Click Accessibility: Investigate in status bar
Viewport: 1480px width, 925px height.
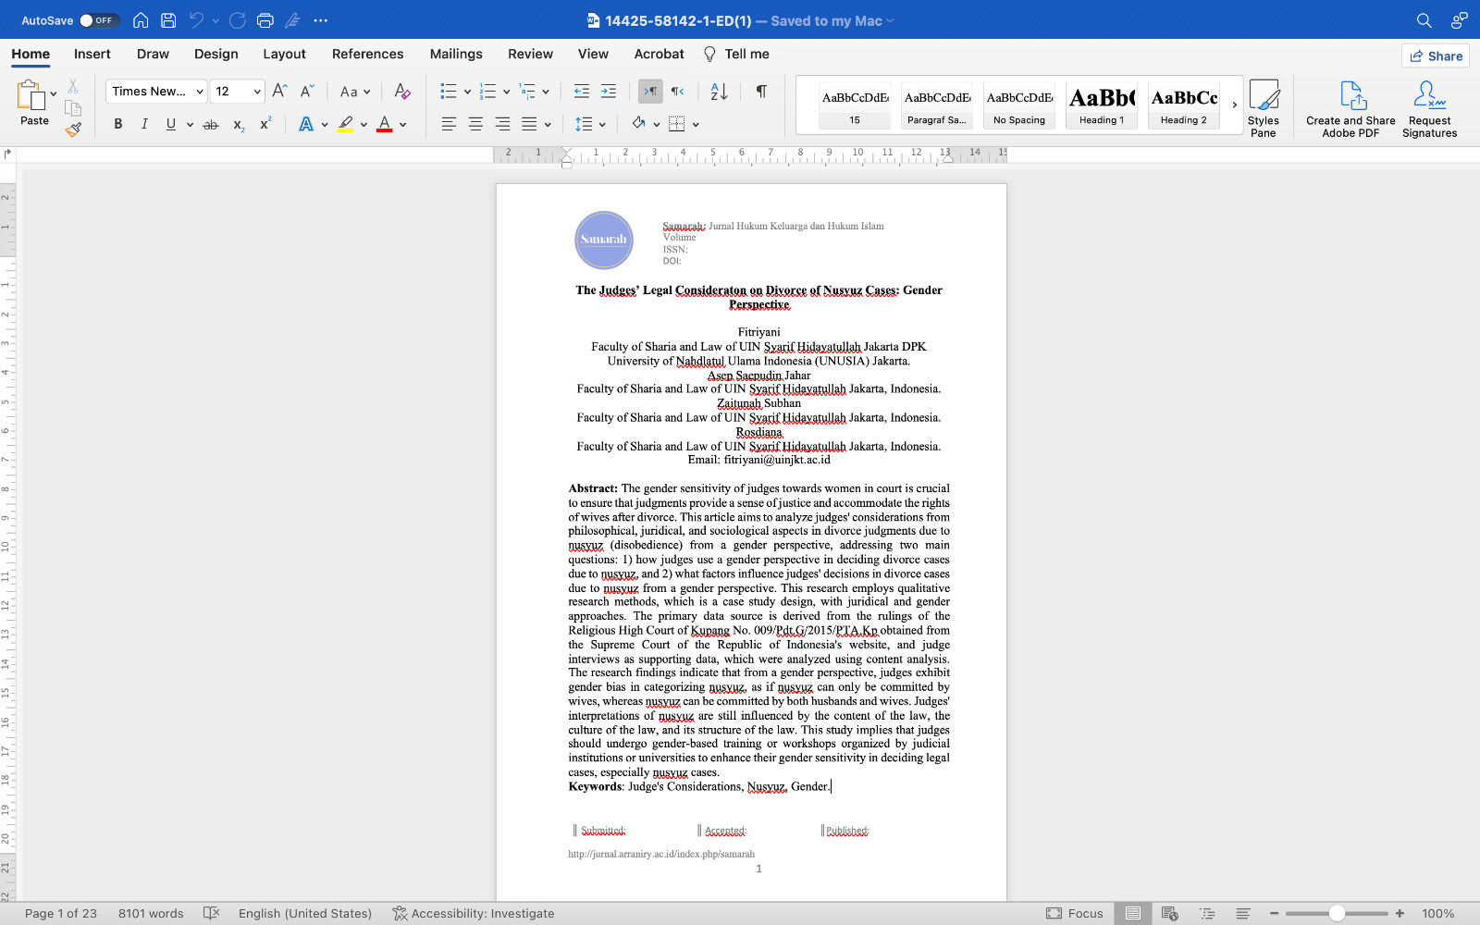(474, 913)
